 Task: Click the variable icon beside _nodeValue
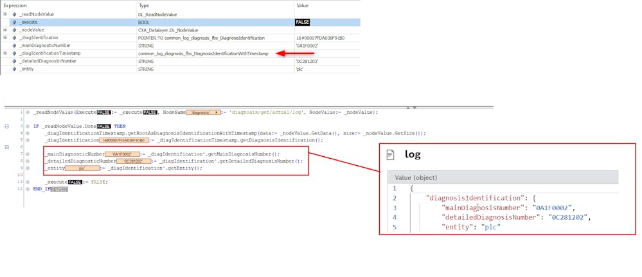click(14, 30)
